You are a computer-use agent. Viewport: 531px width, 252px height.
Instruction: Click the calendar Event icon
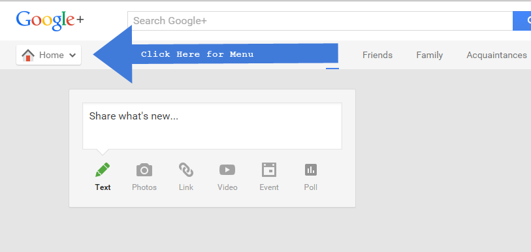tap(269, 170)
